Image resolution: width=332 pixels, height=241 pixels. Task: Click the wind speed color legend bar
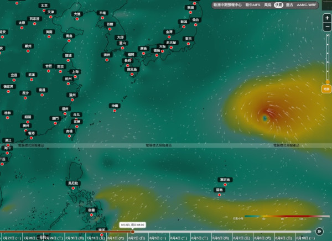(x=287, y=216)
